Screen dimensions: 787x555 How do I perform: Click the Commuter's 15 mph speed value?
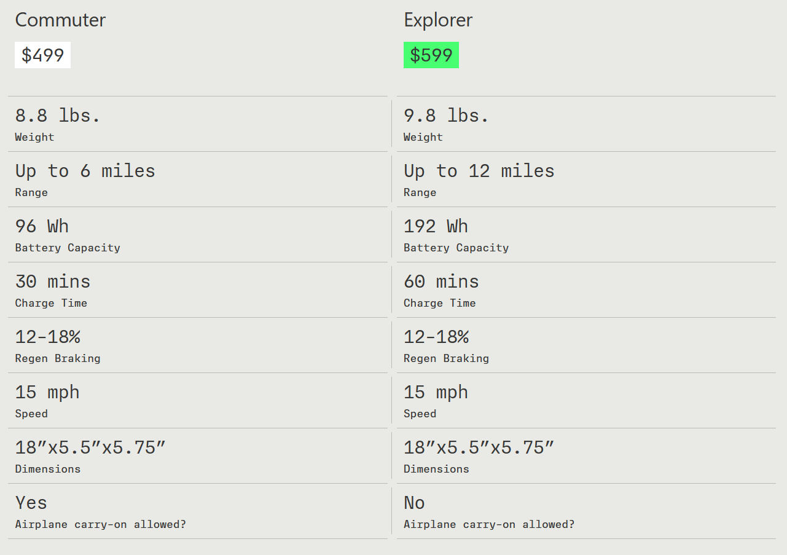click(47, 392)
